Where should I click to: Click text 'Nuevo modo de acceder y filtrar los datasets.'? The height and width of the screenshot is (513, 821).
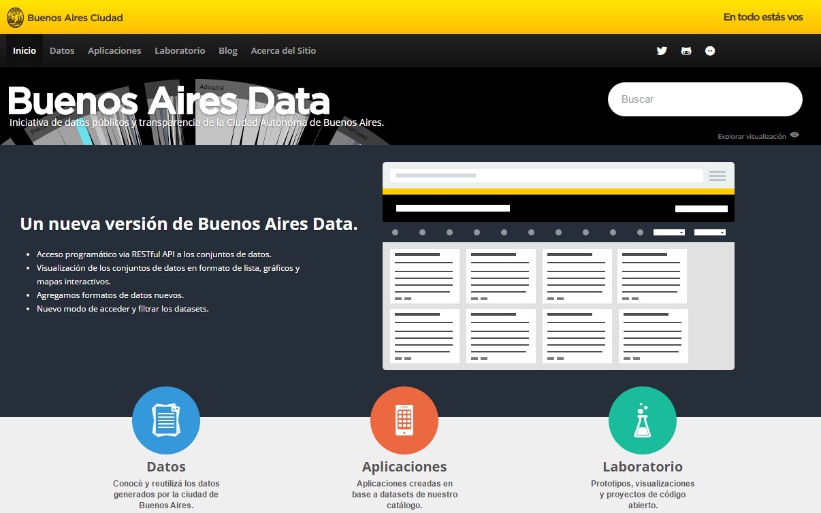click(x=123, y=309)
